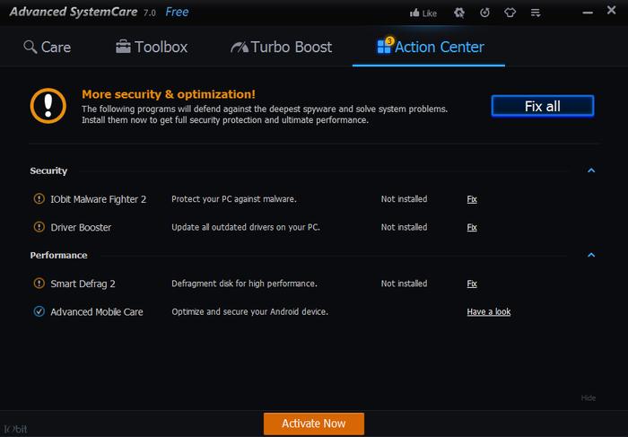Click the rescue center restore icon

pos(484,13)
